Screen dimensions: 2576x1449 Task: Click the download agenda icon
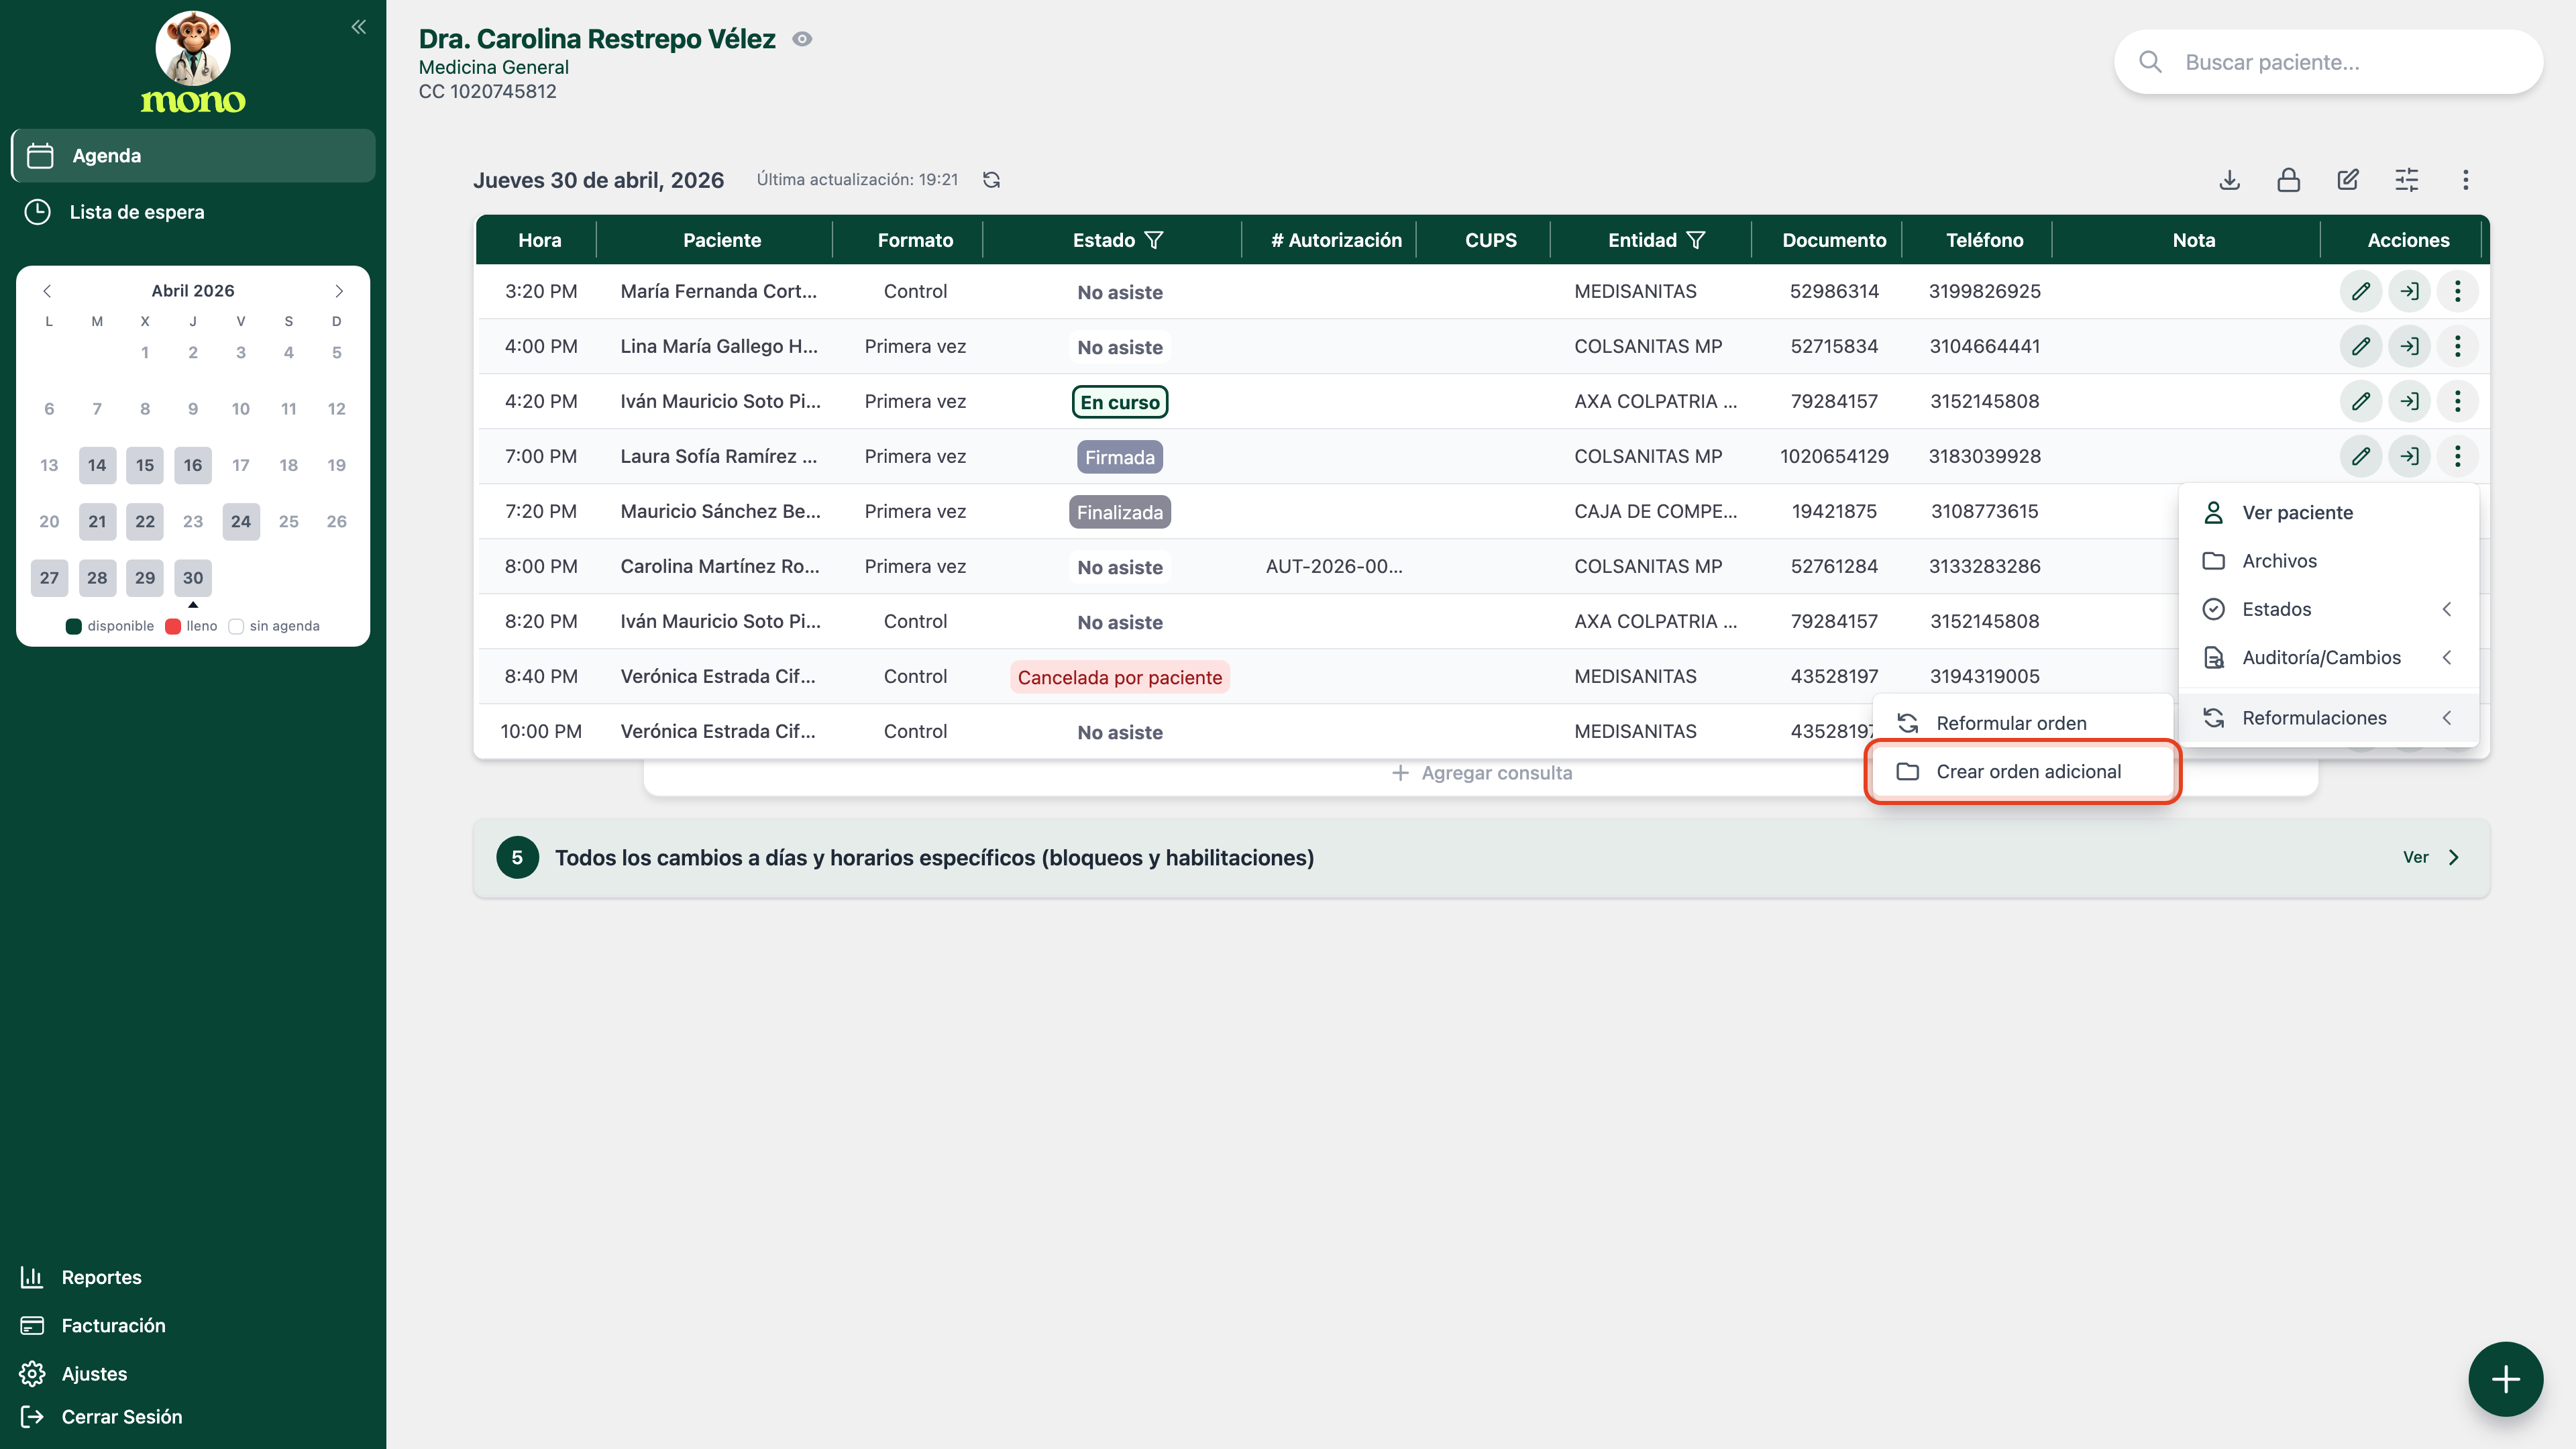click(x=2230, y=180)
